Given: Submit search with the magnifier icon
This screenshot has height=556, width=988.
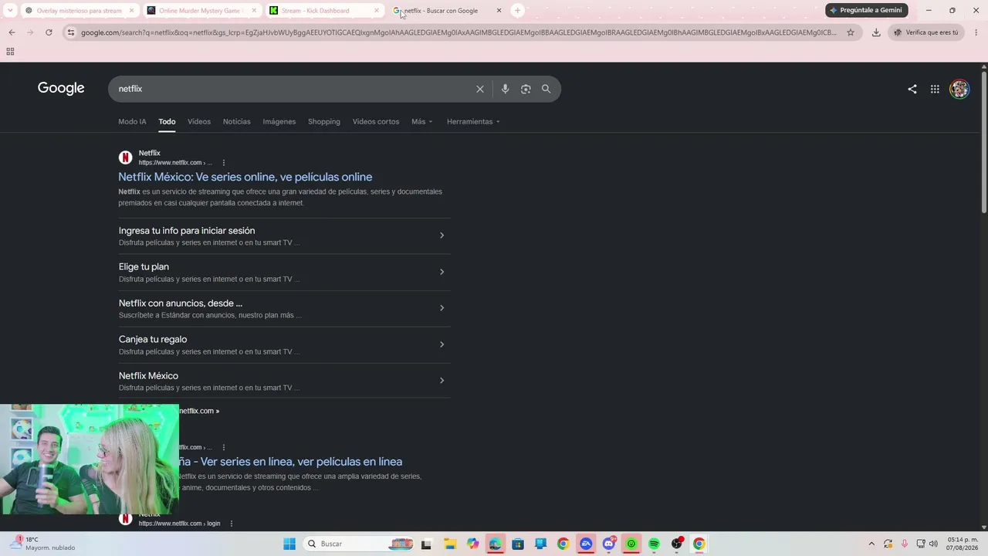Looking at the screenshot, I should click(x=546, y=89).
